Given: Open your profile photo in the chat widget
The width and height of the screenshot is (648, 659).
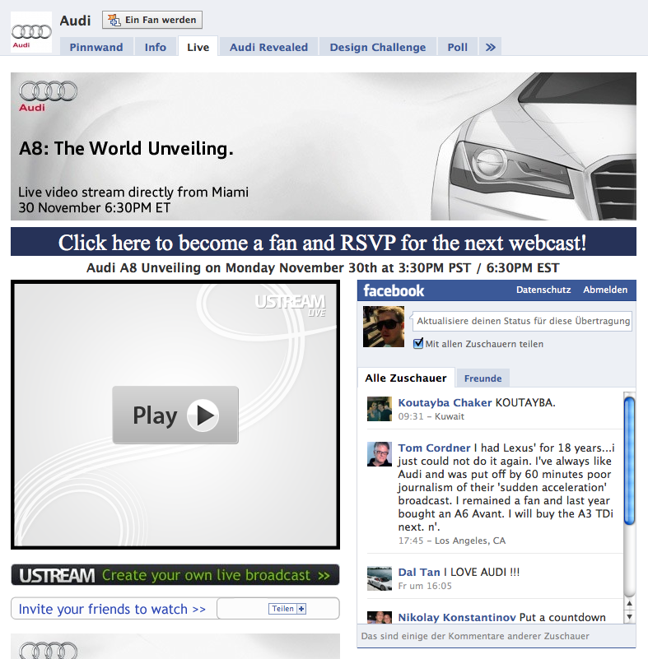Looking at the screenshot, I should pyautogui.click(x=384, y=327).
